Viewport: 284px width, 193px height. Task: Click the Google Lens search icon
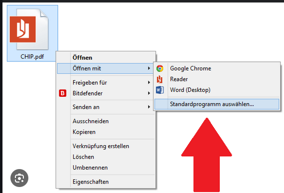point(19,178)
